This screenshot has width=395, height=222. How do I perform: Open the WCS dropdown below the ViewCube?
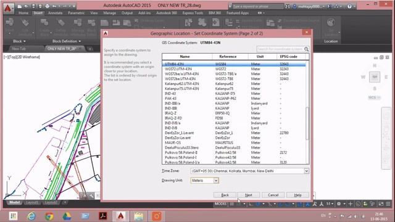(x=374, y=97)
